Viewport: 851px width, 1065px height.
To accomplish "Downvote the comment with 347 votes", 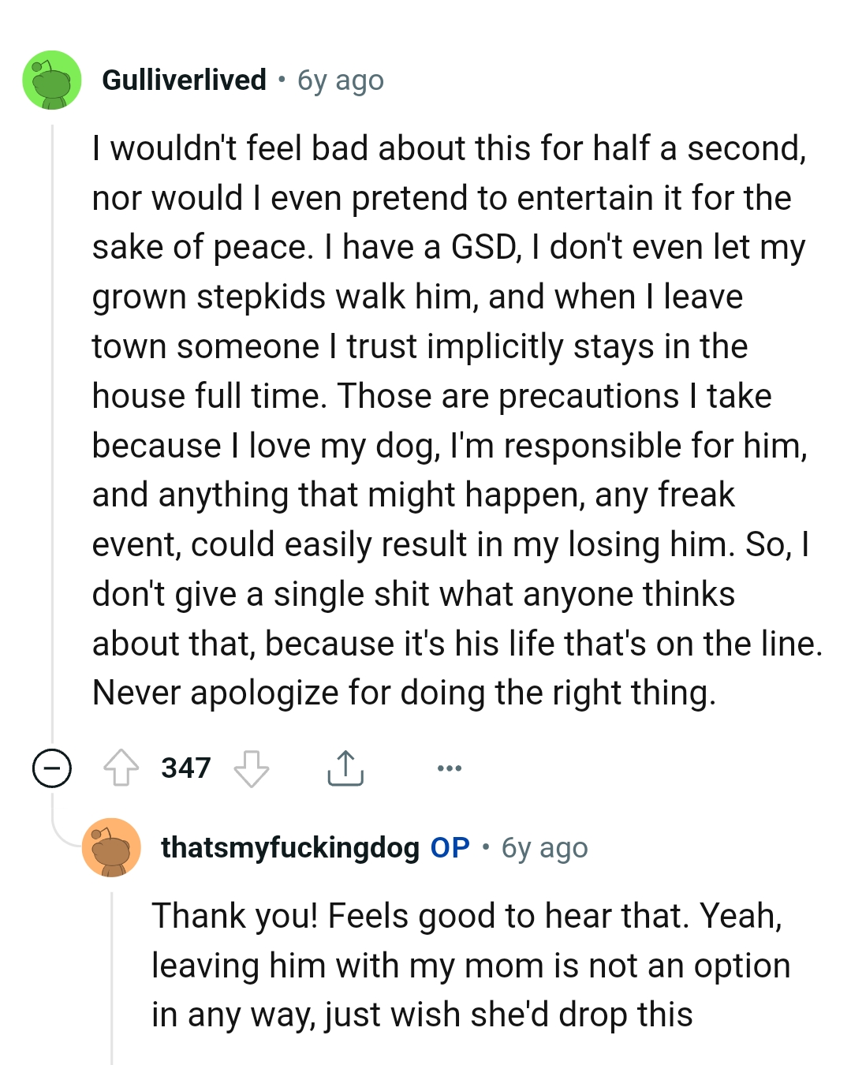I will click(x=252, y=768).
